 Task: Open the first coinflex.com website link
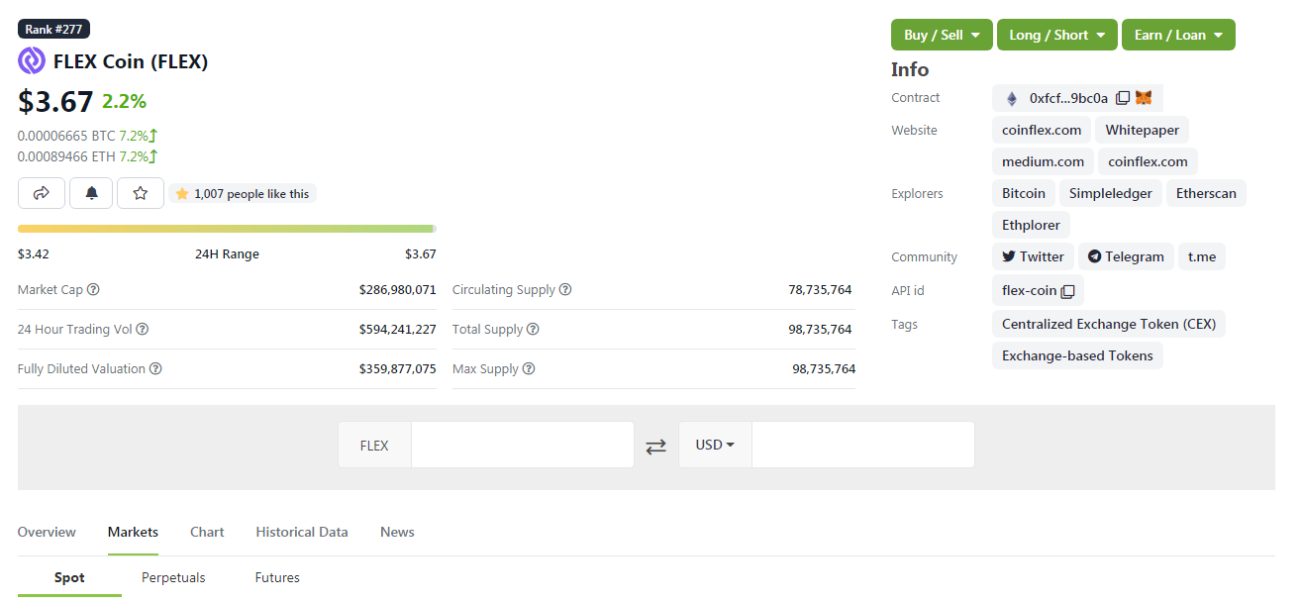coord(1042,130)
